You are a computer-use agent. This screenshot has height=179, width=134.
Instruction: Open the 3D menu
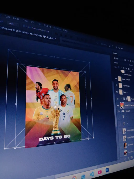pos(32,22)
